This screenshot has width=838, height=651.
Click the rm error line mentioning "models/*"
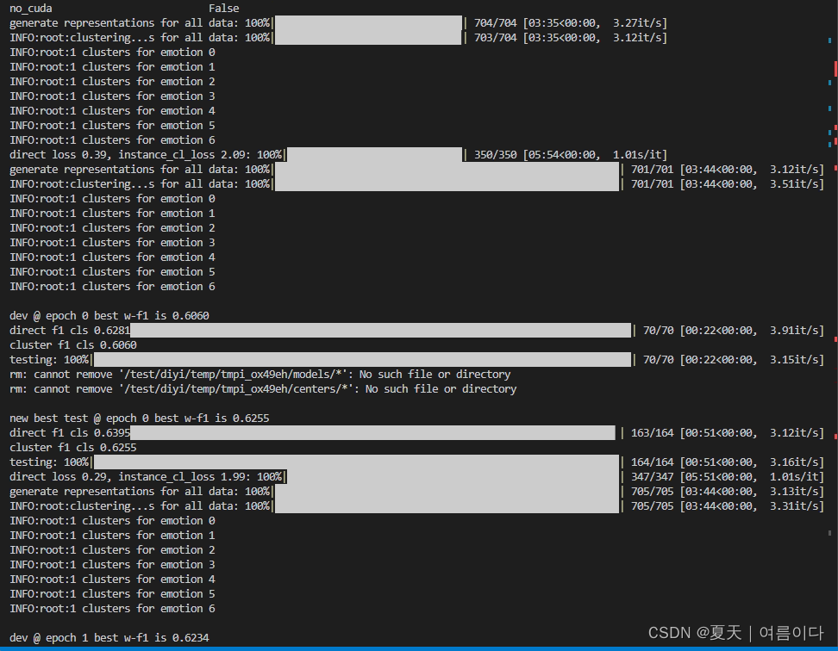(x=260, y=375)
